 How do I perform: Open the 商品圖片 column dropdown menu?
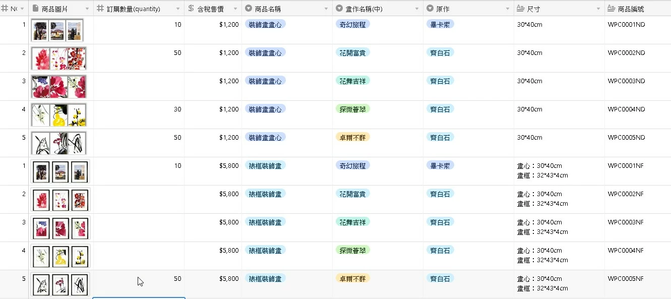coord(87,9)
